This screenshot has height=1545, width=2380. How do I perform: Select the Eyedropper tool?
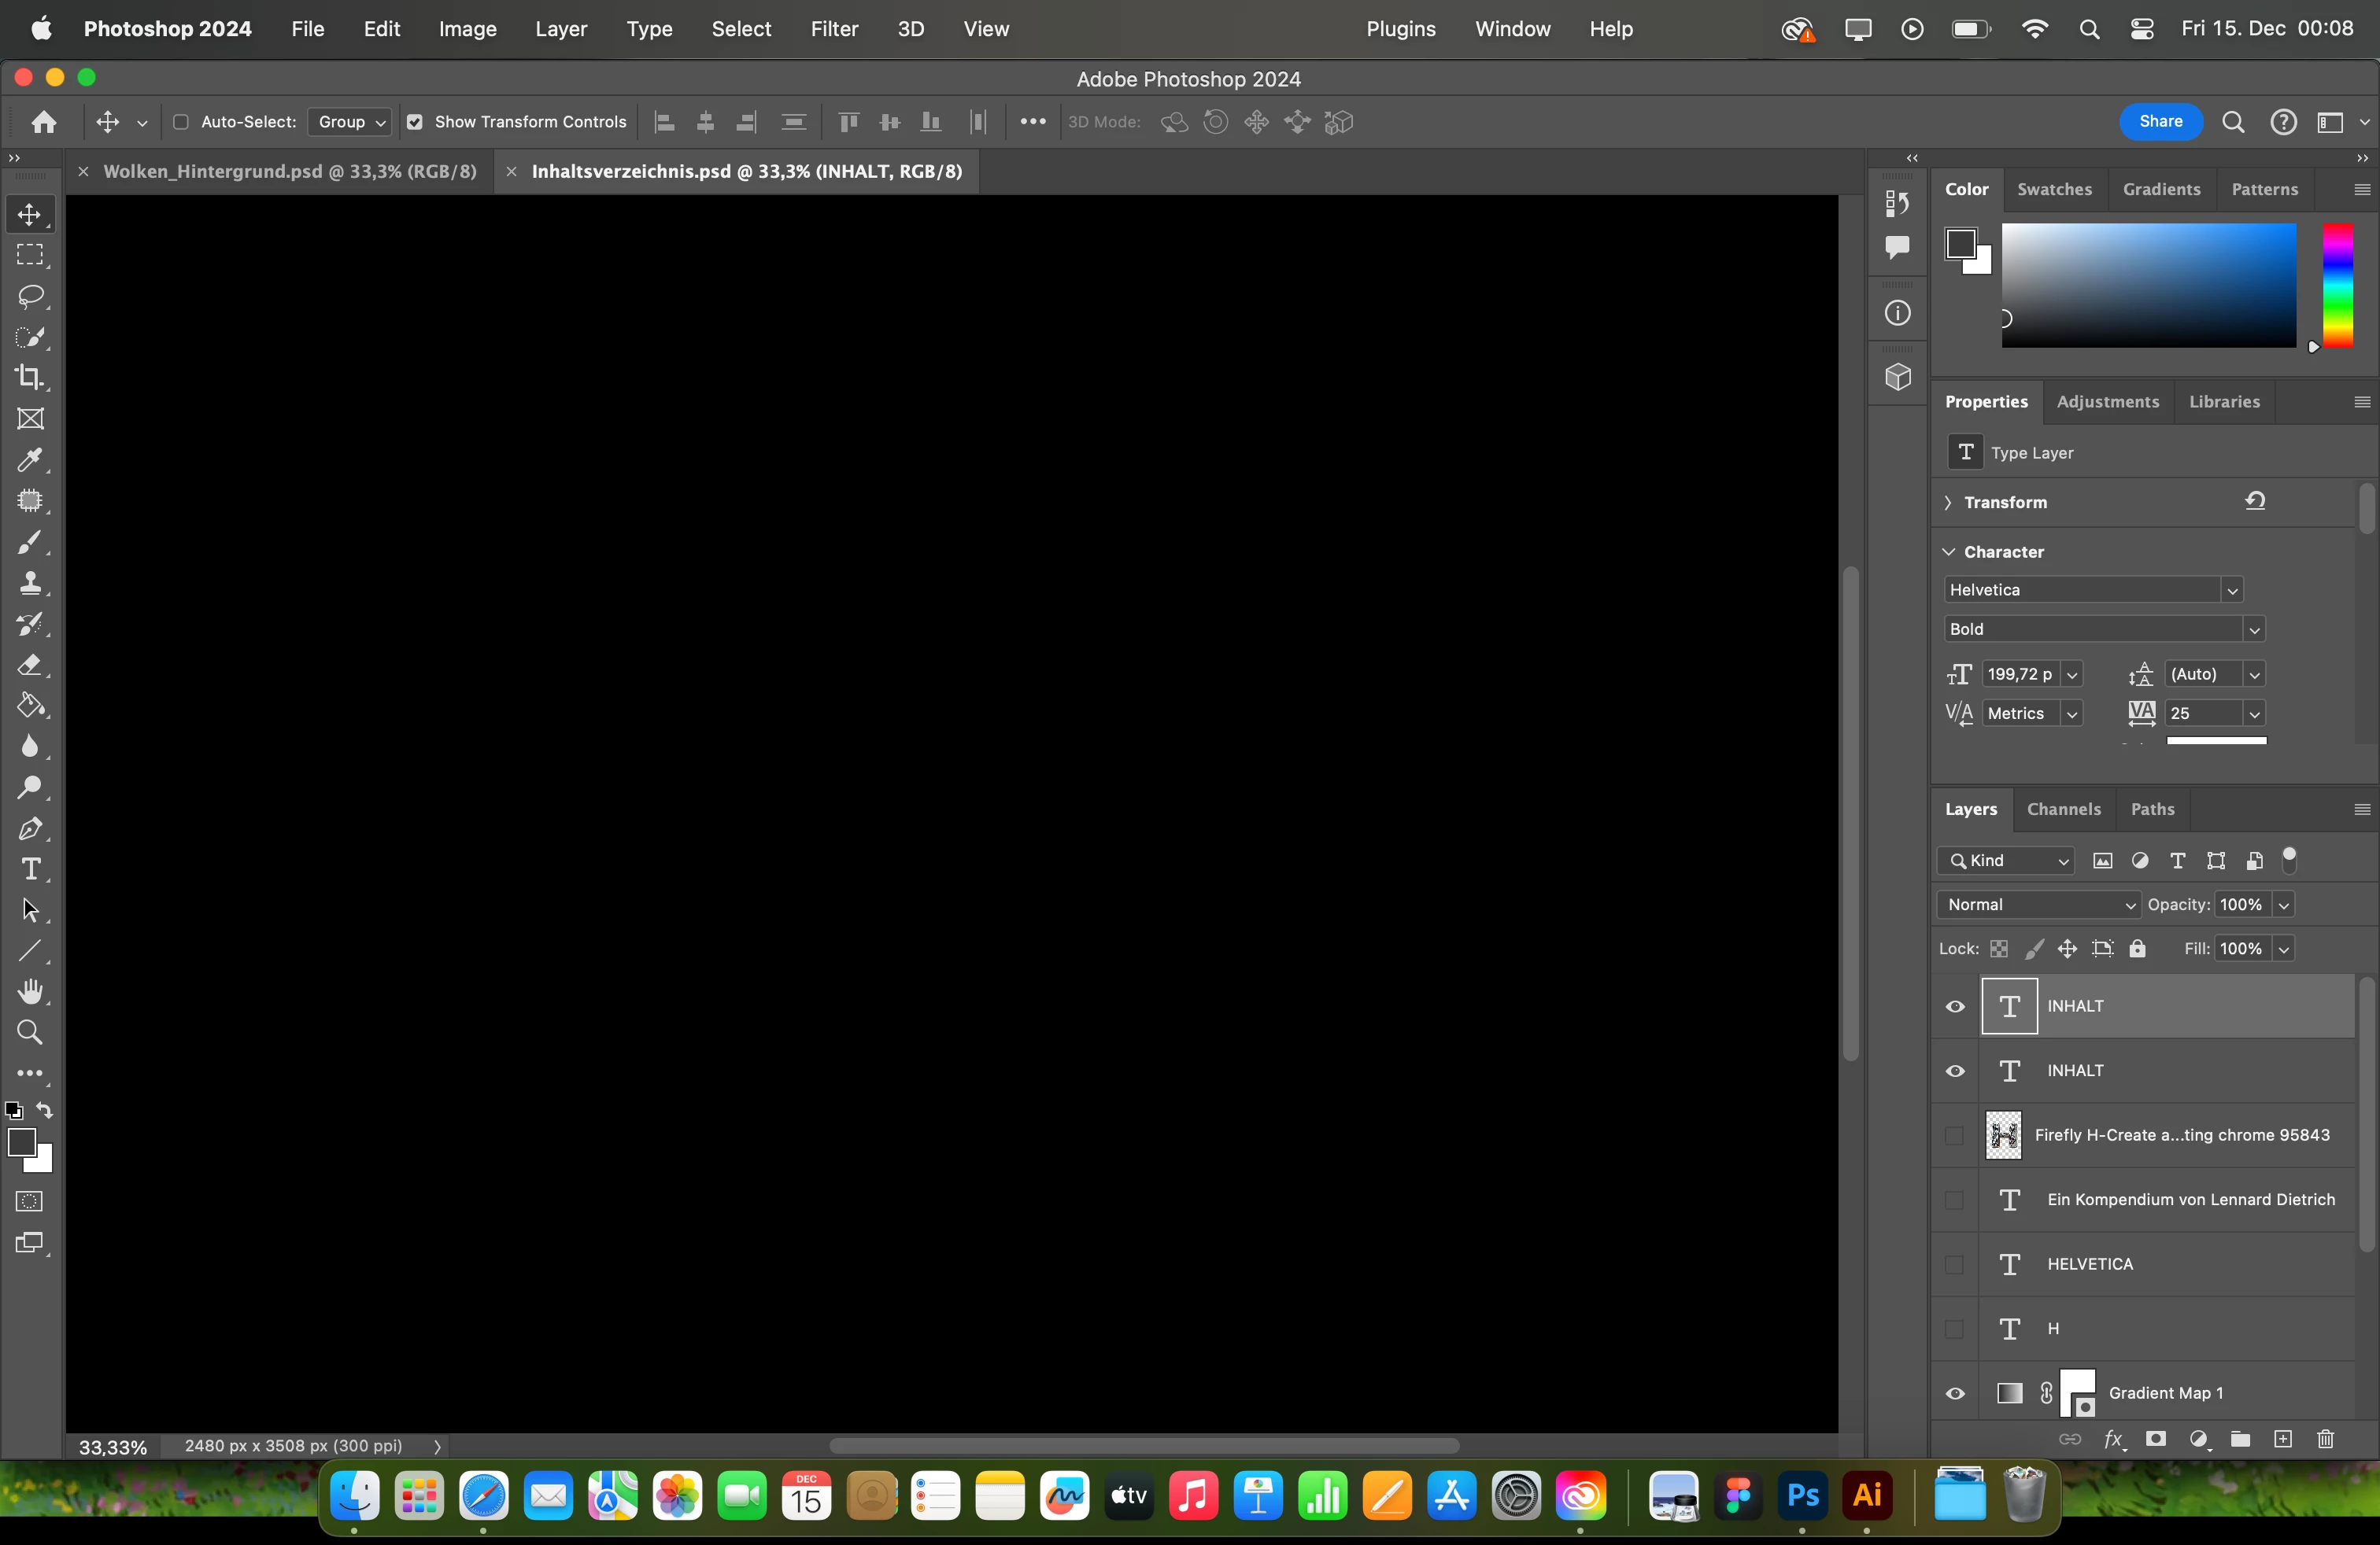click(31, 459)
